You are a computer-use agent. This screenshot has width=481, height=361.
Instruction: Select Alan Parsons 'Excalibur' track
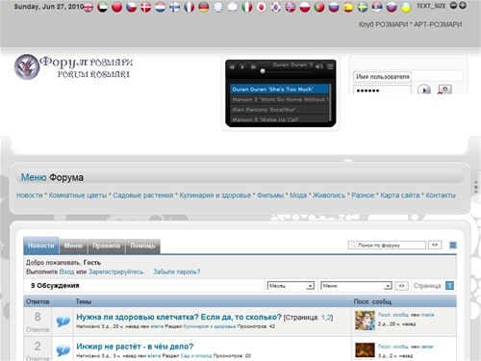(x=279, y=110)
